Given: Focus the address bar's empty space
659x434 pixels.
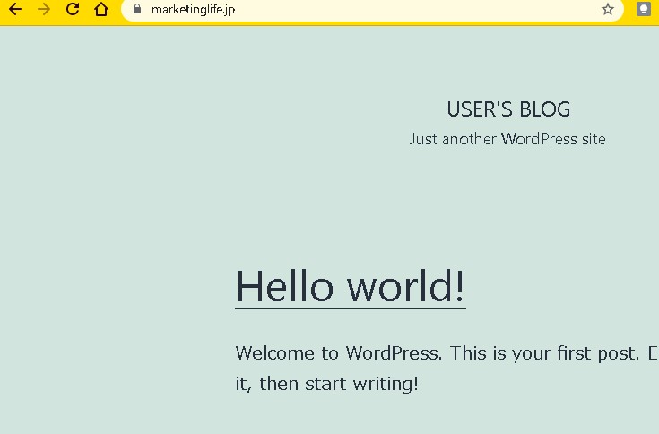Looking at the screenshot, I should click(x=403, y=10).
